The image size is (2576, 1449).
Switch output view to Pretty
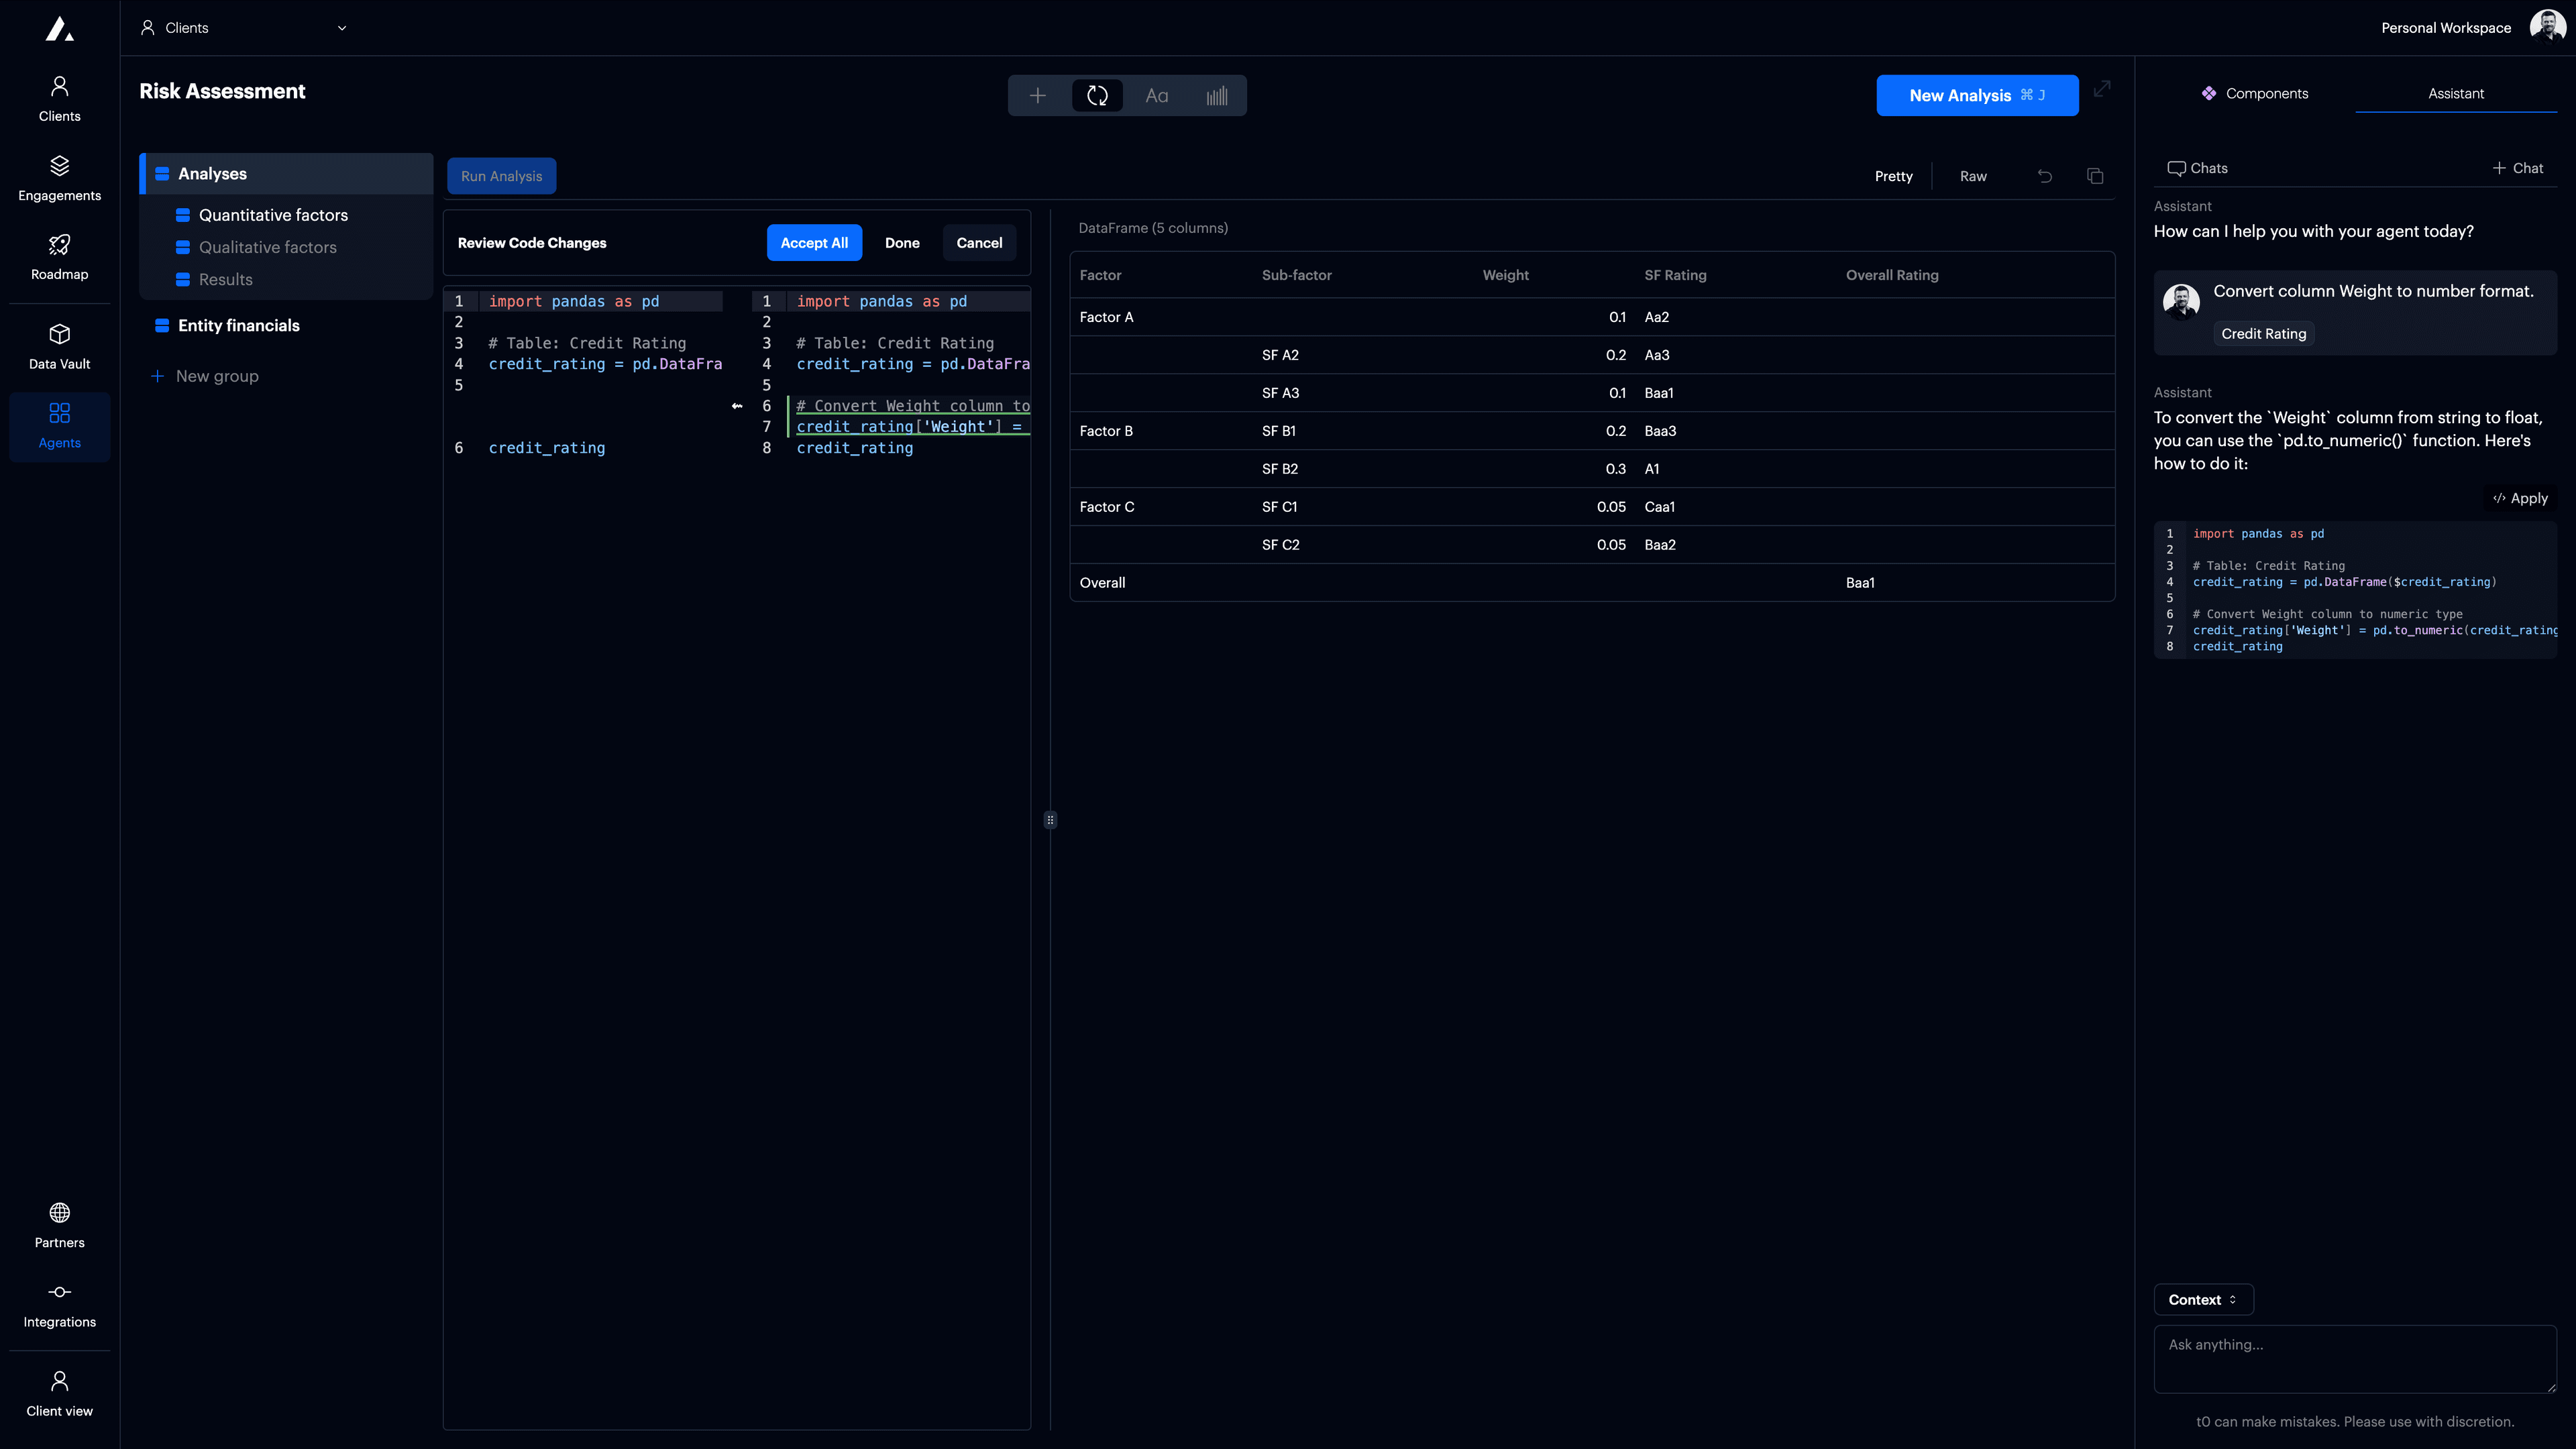1893,176
